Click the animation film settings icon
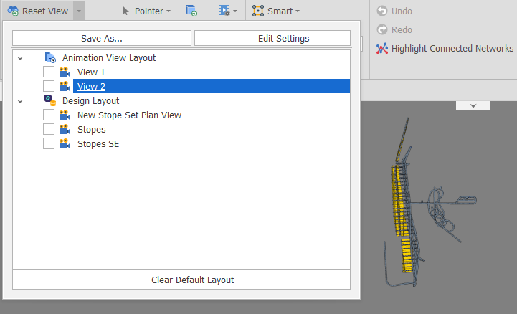517x314 pixels. [x=224, y=11]
